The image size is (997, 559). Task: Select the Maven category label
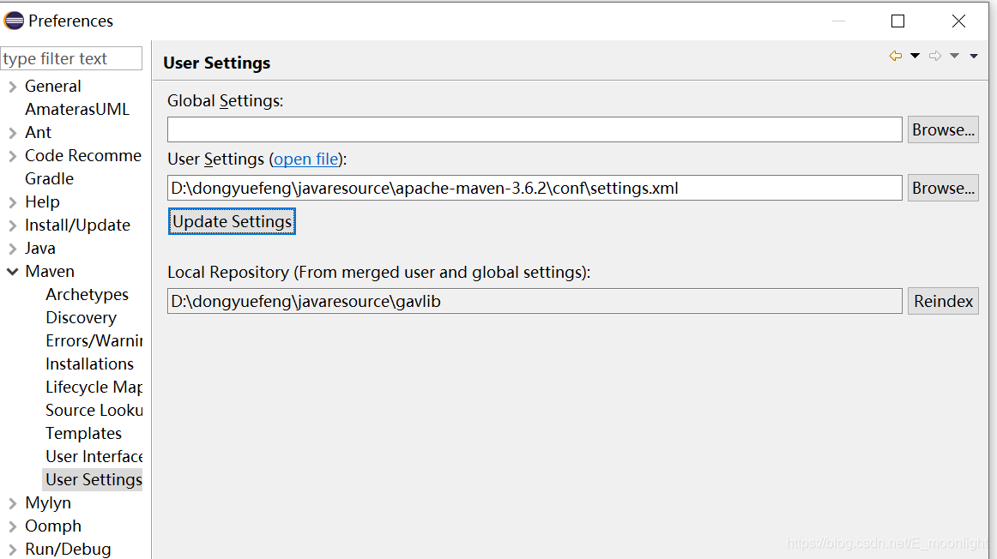[50, 271]
